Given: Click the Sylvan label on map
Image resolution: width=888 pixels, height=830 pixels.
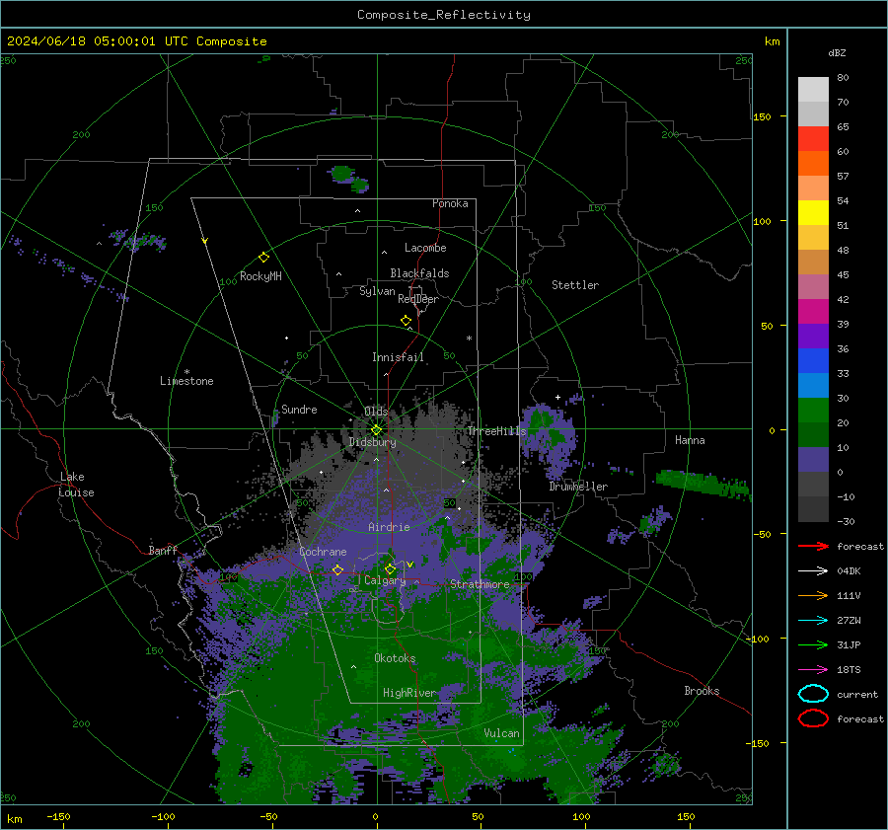Looking at the screenshot, I should (377, 291).
